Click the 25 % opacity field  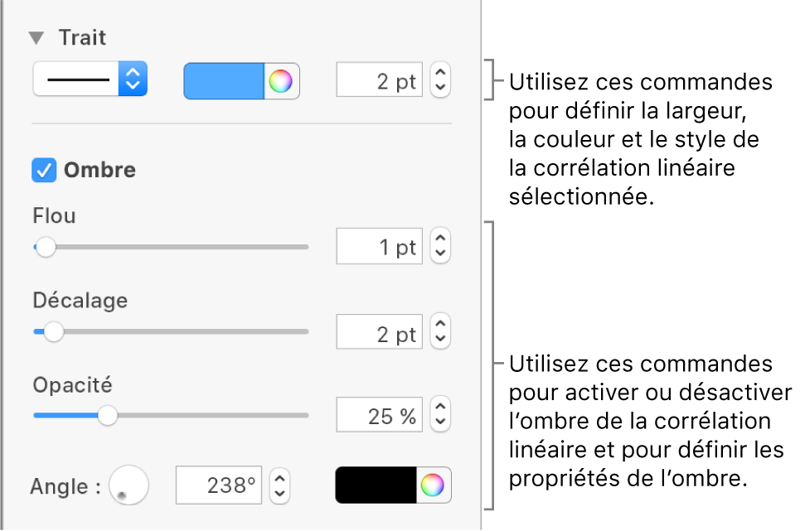coord(379,415)
